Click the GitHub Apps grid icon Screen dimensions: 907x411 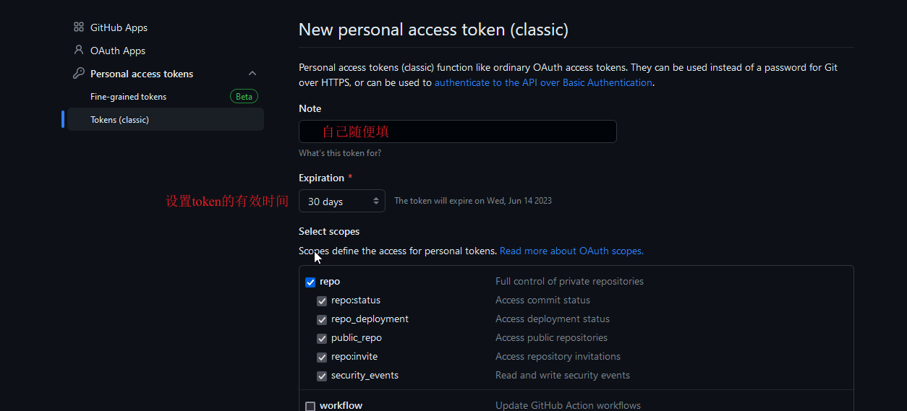click(x=79, y=27)
